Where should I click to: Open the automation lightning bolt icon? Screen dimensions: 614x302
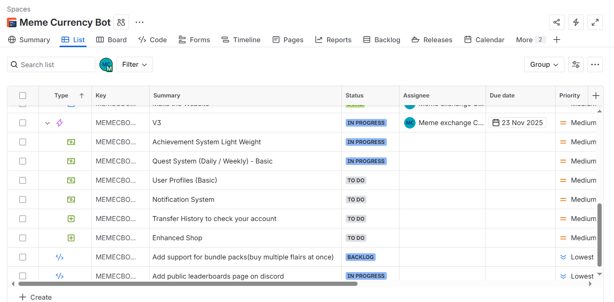click(x=576, y=22)
